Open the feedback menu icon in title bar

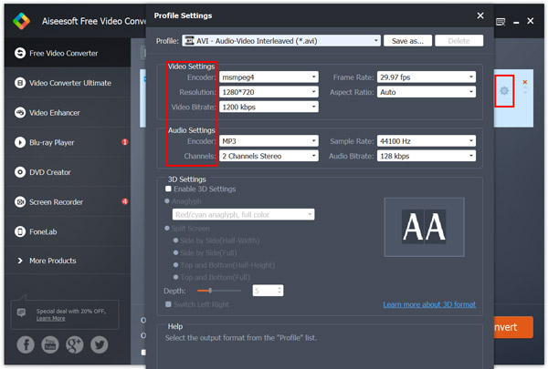(501, 22)
